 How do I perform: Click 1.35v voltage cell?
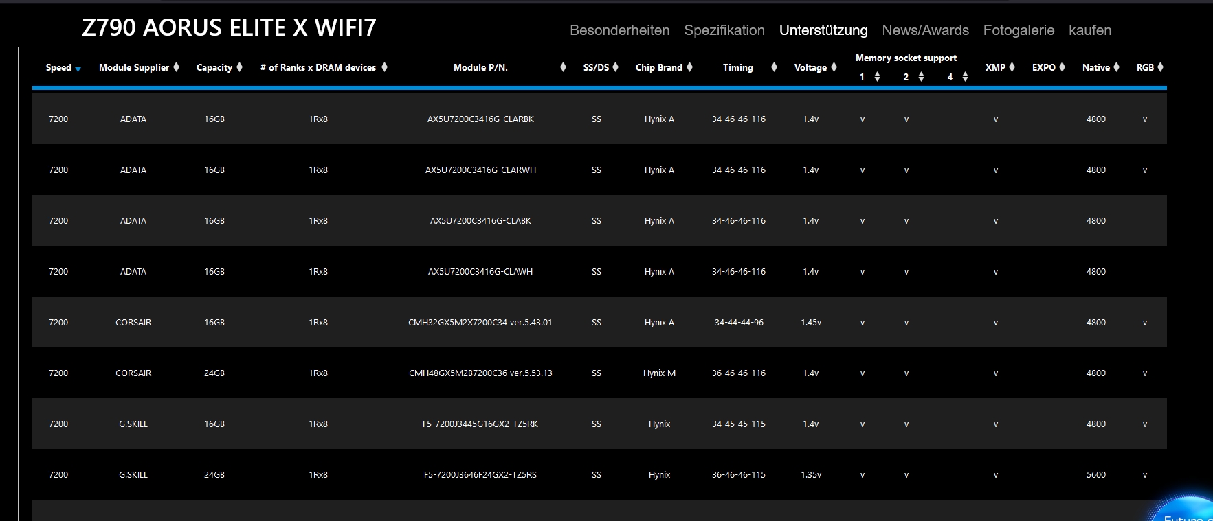click(x=811, y=475)
